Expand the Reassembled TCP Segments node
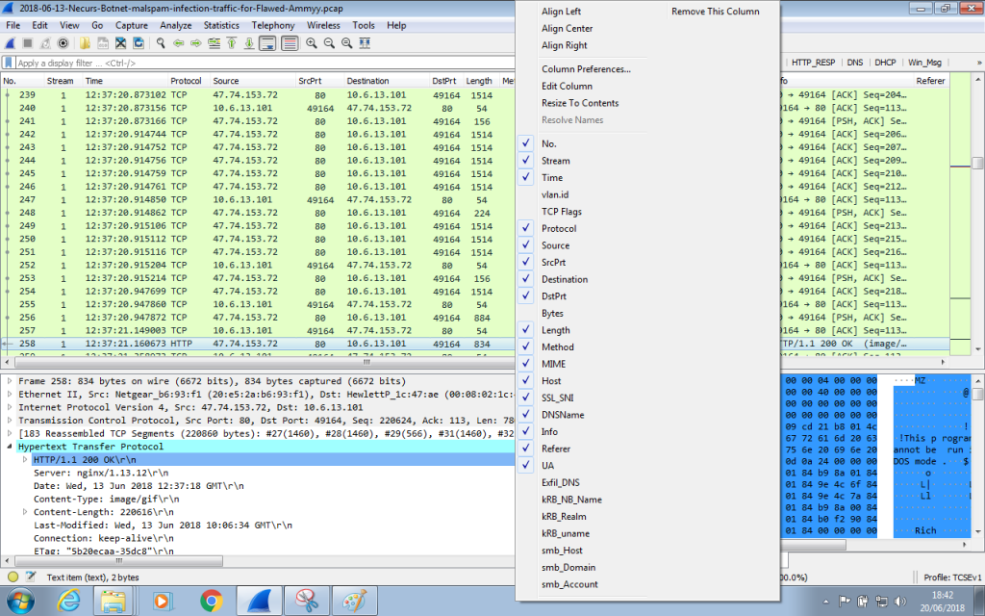 tap(10, 433)
